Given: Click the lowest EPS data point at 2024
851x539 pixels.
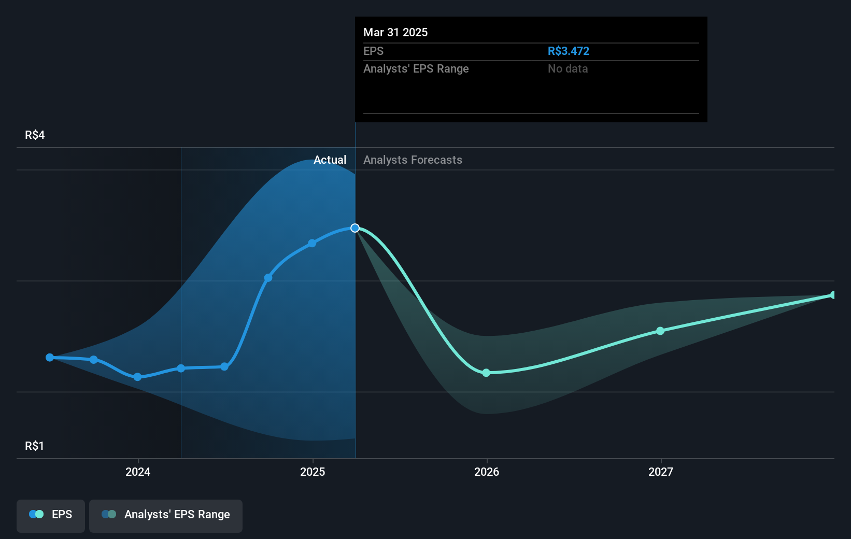Looking at the screenshot, I should click(137, 377).
